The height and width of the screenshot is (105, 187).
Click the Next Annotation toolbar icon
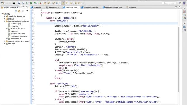point(67,3)
